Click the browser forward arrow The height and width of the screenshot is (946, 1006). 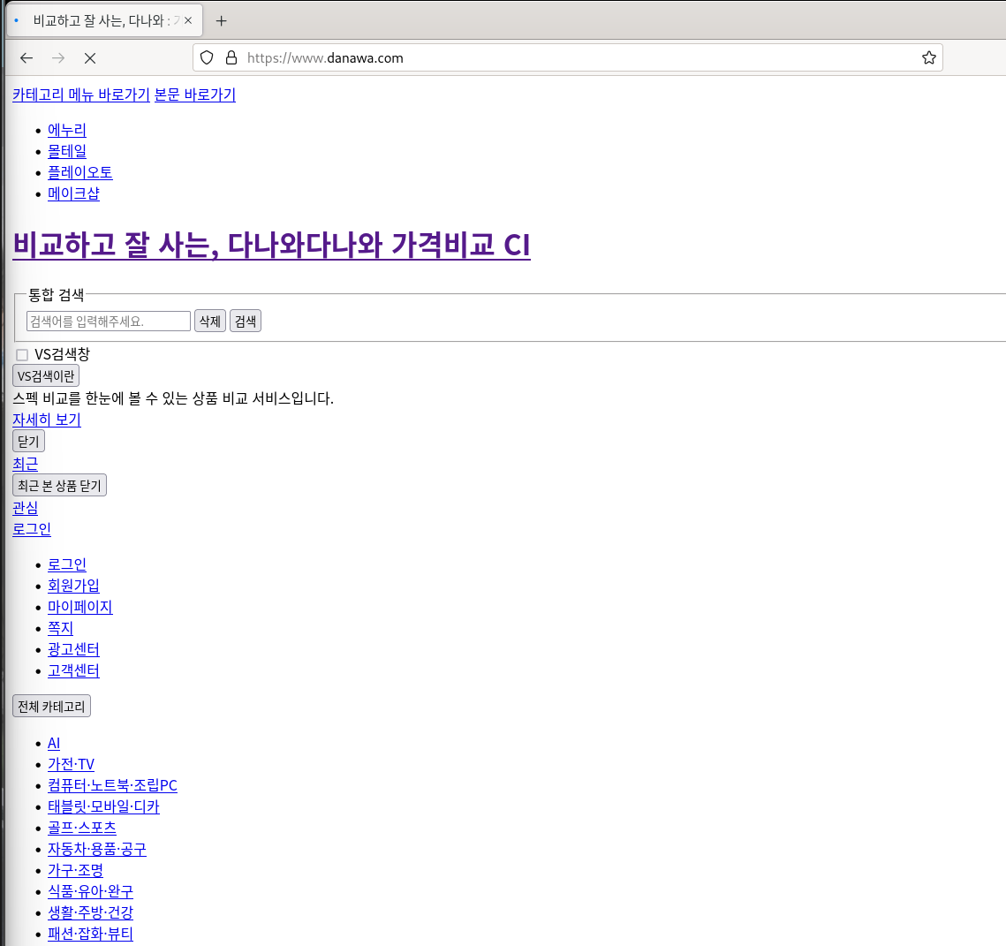pos(58,58)
